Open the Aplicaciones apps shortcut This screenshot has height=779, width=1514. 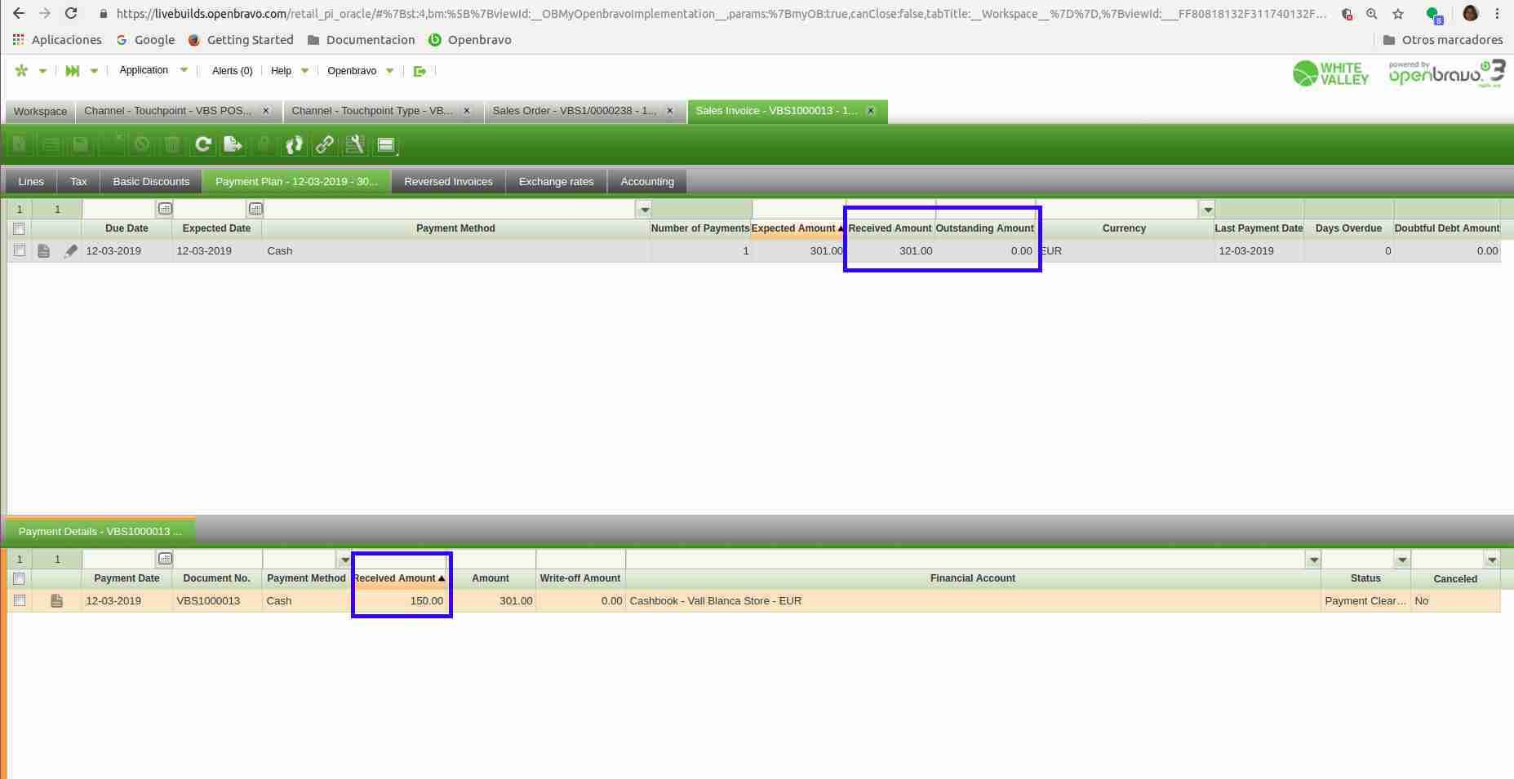point(57,40)
